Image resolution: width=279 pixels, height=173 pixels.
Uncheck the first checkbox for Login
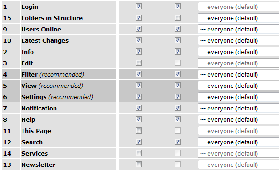139,7
